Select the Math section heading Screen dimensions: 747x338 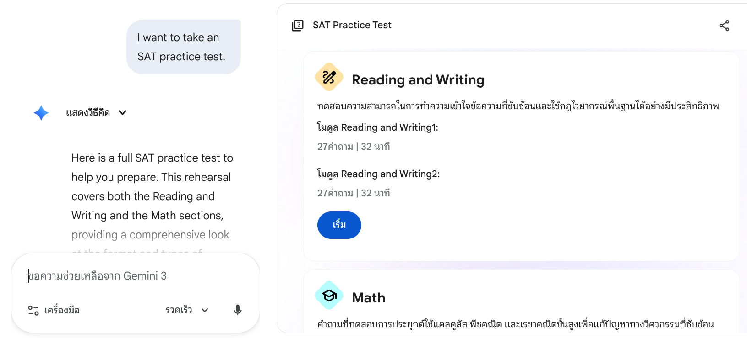point(368,298)
